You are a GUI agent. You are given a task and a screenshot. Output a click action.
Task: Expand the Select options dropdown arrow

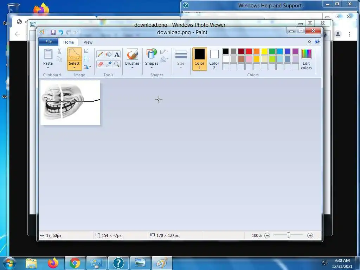tap(75, 68)
